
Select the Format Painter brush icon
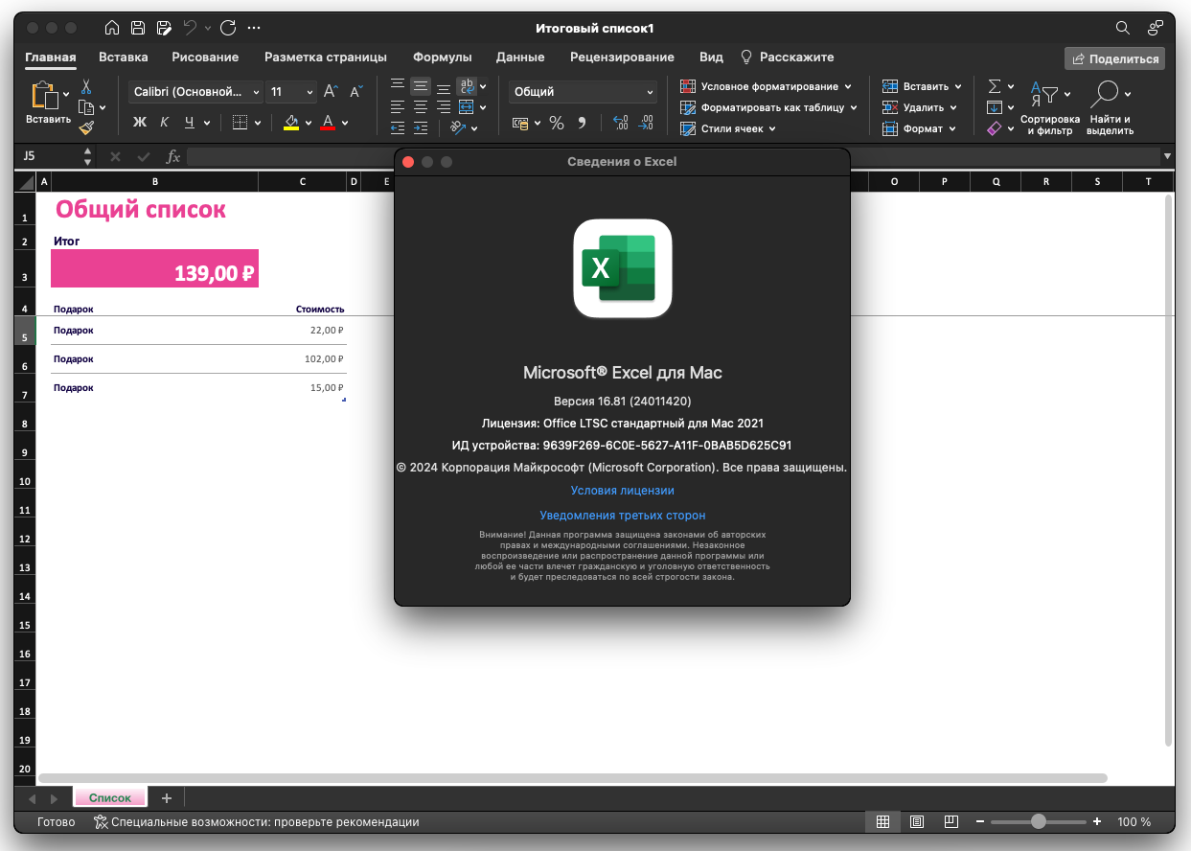(86, 127)
